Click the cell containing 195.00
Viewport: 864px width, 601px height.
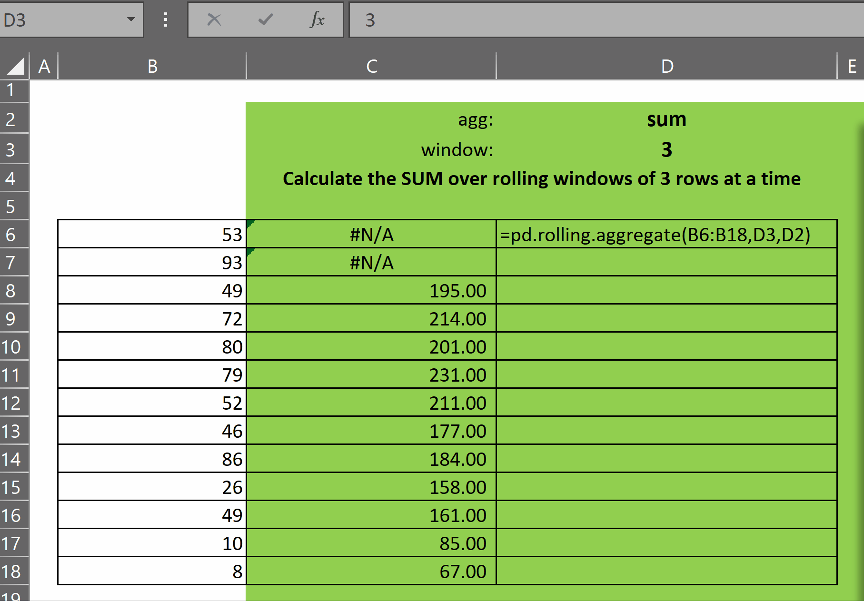point(371,291)
